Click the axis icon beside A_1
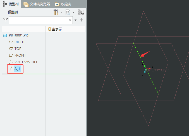This screenshot has height=136, width=189. pyautogui.click(x=11, y=69)
